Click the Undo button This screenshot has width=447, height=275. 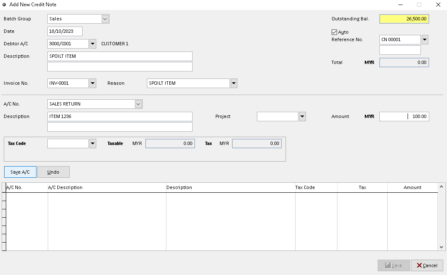(x=53, y=172)
